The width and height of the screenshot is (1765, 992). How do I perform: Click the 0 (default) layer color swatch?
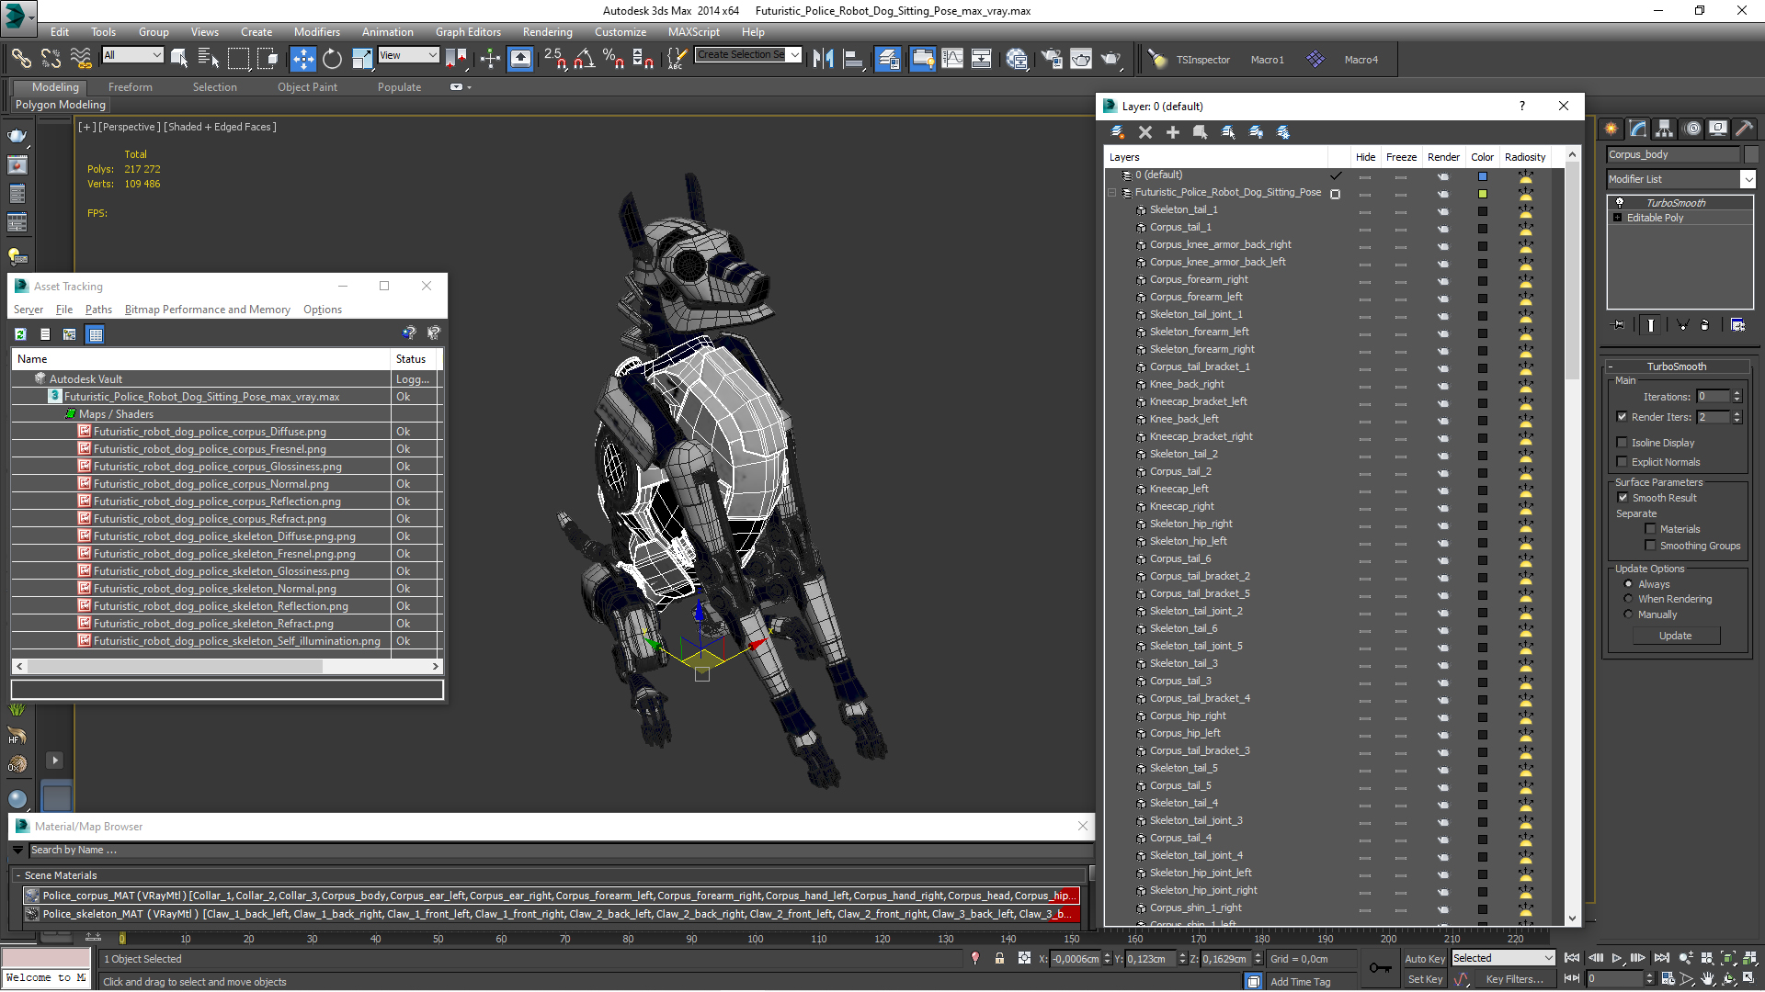(1482, 175)
